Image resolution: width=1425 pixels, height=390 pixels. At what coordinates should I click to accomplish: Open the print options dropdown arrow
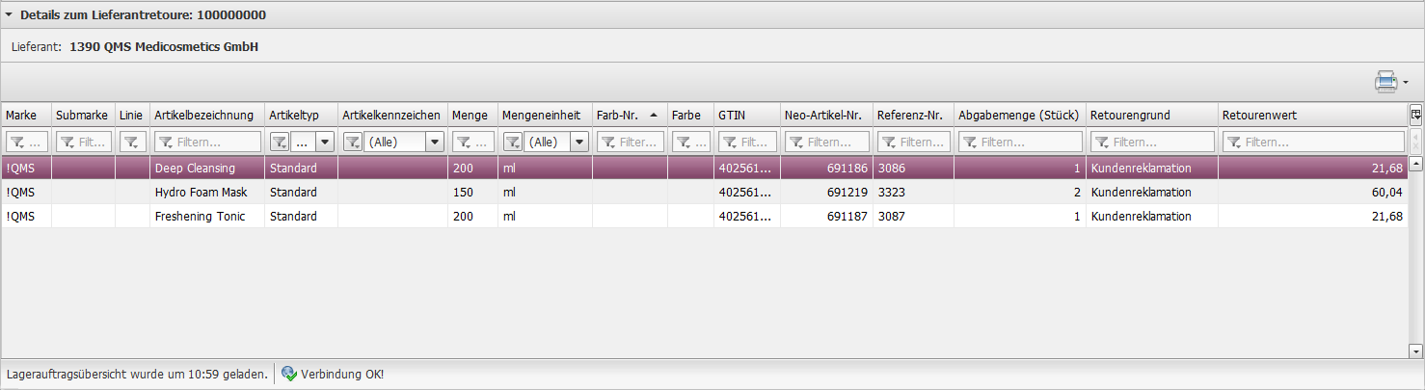[1407, 83]
